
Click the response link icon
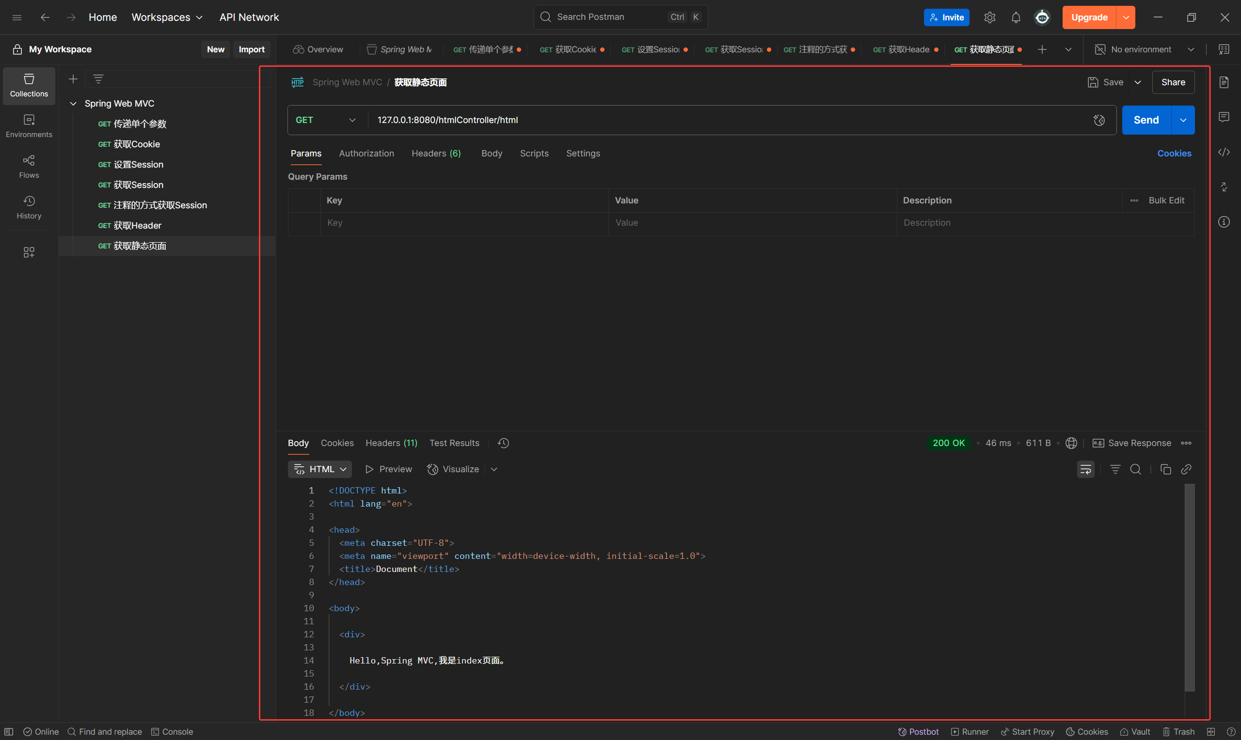pos(1186,469)
